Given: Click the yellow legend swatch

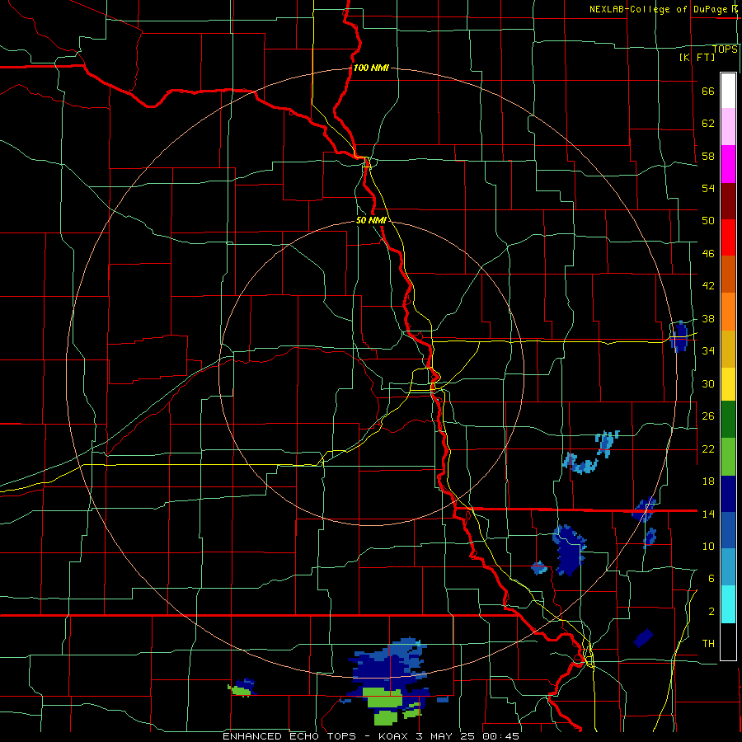Looking at the screenshot, I should 728,384.
